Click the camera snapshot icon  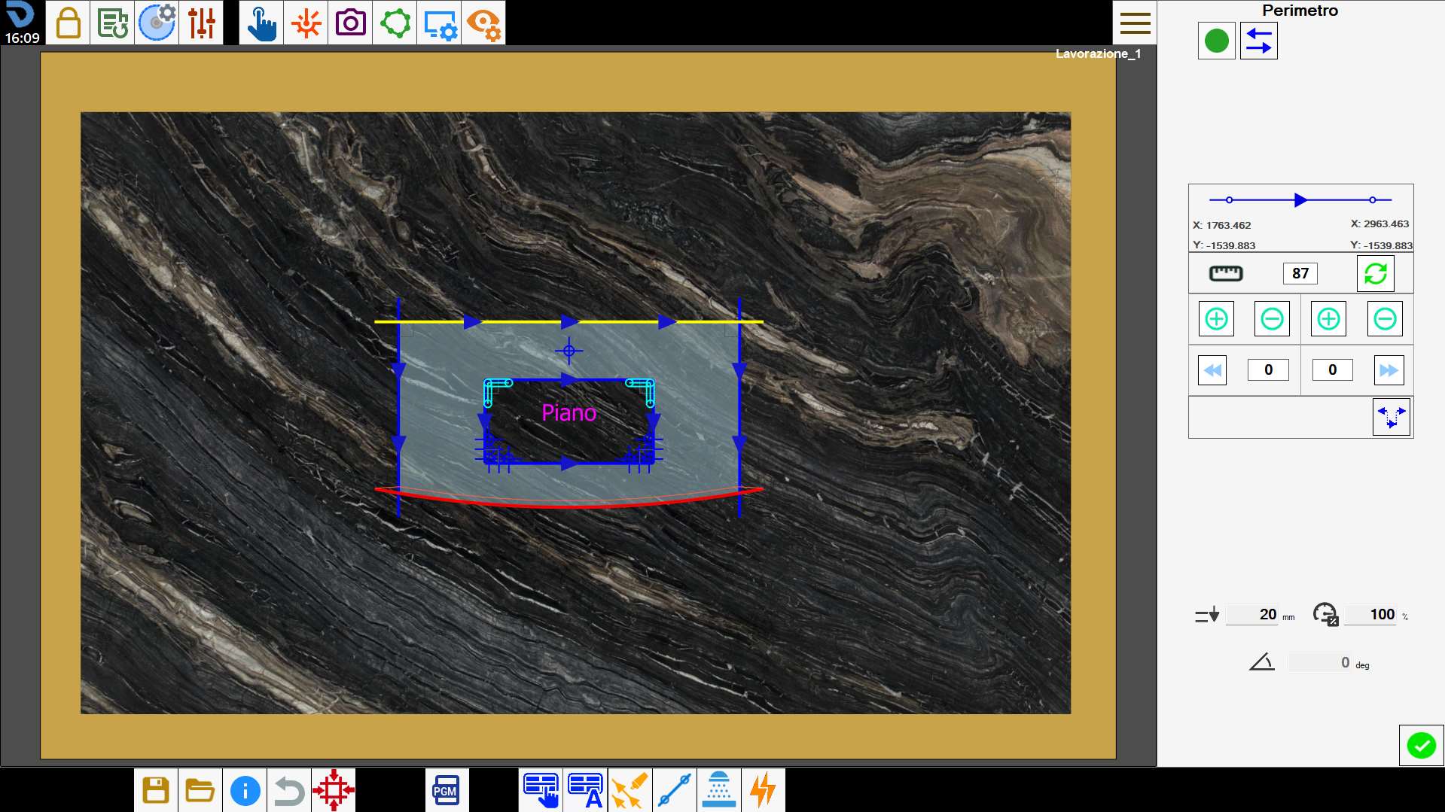(x=350, y=23)
